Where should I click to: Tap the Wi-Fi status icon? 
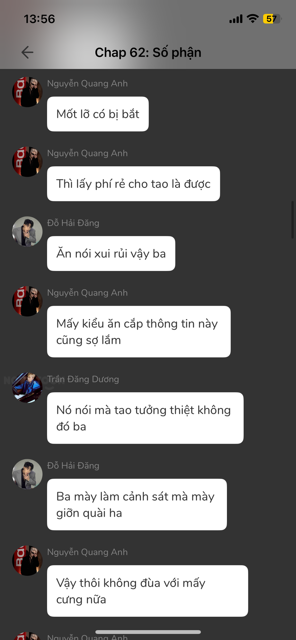click(x=253, y=19)
